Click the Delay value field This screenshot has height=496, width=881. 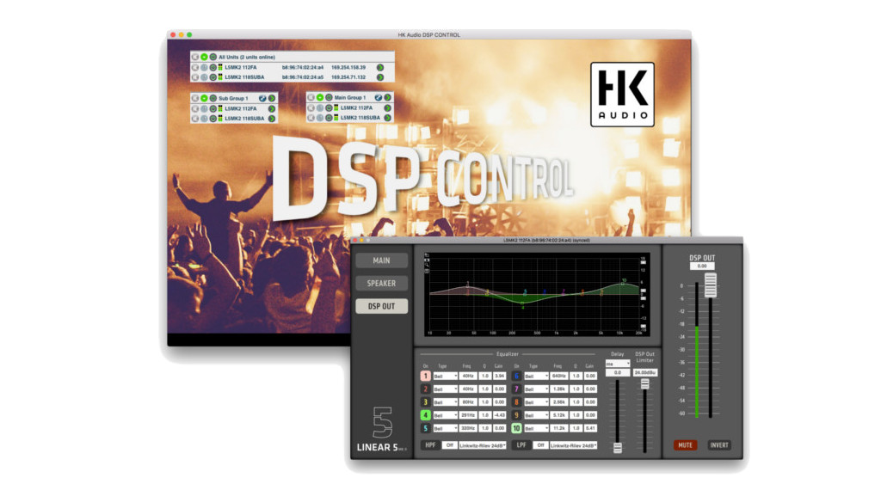point(618,372)
